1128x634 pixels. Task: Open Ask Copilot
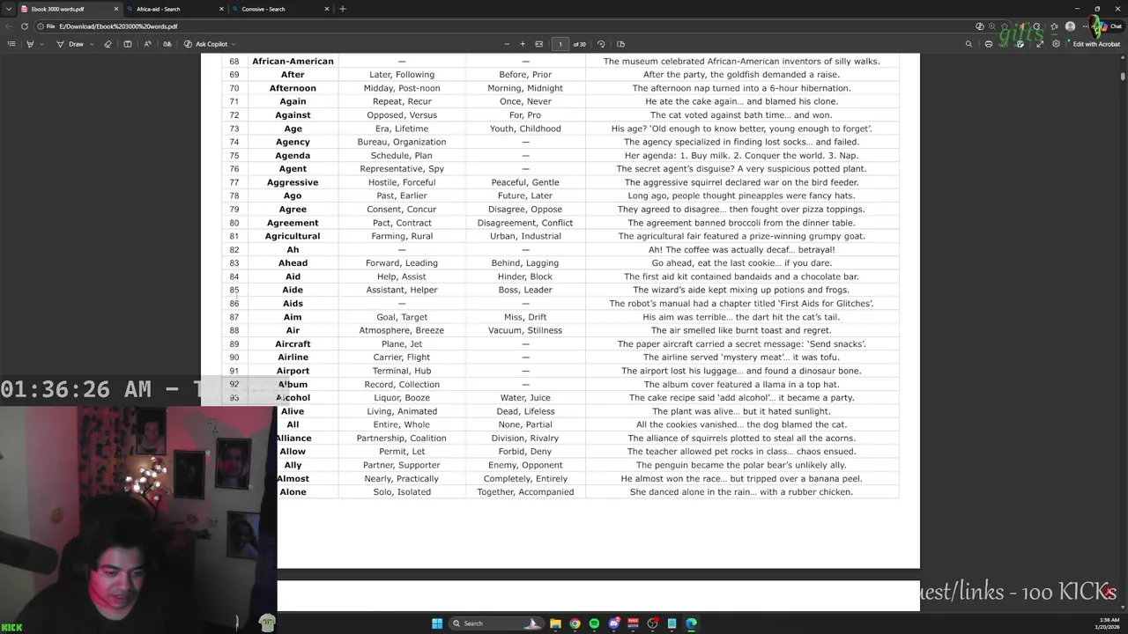coord(206,44)
